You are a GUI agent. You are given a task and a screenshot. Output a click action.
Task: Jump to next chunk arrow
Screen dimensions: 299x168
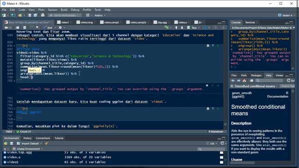point(182,28)
